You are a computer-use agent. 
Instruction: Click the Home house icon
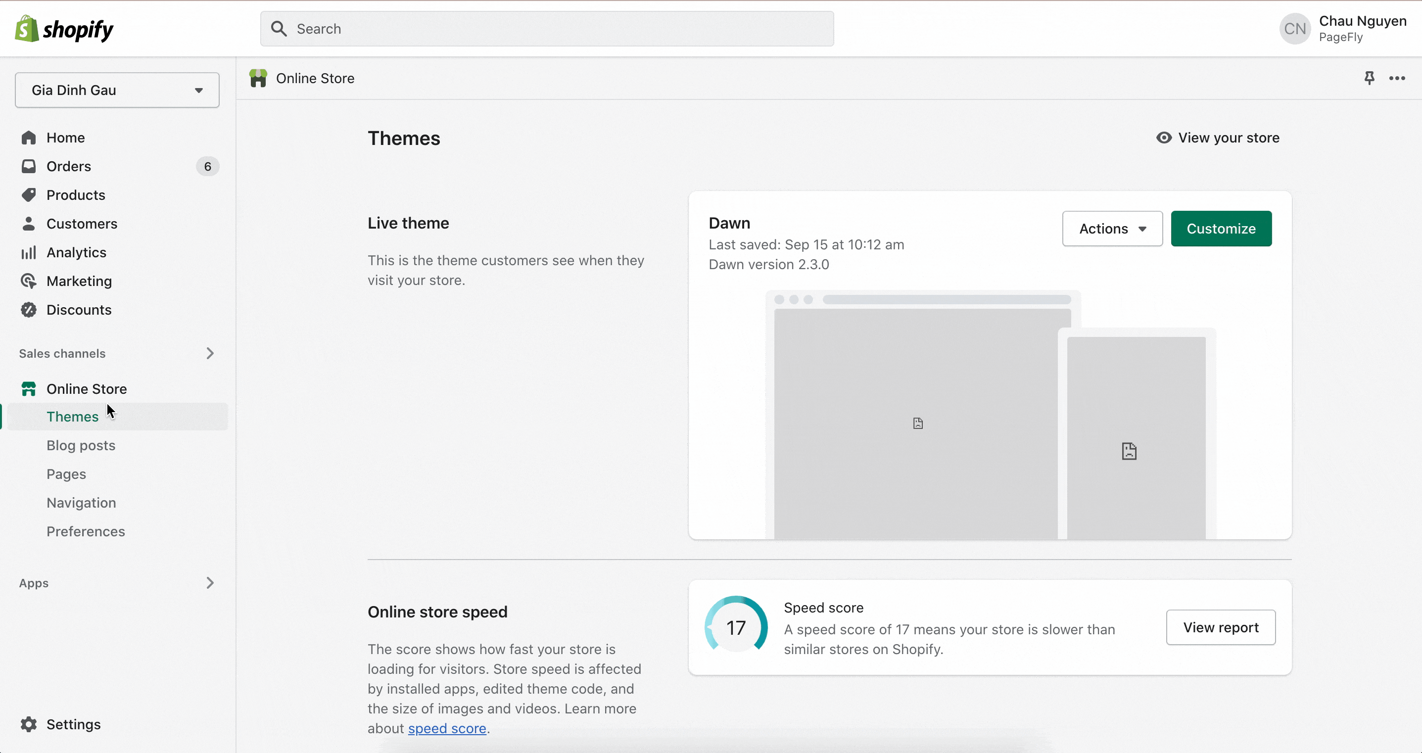pos(29,138)
